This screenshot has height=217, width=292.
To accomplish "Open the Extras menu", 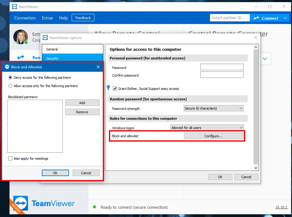I will [x=47, y=18].
